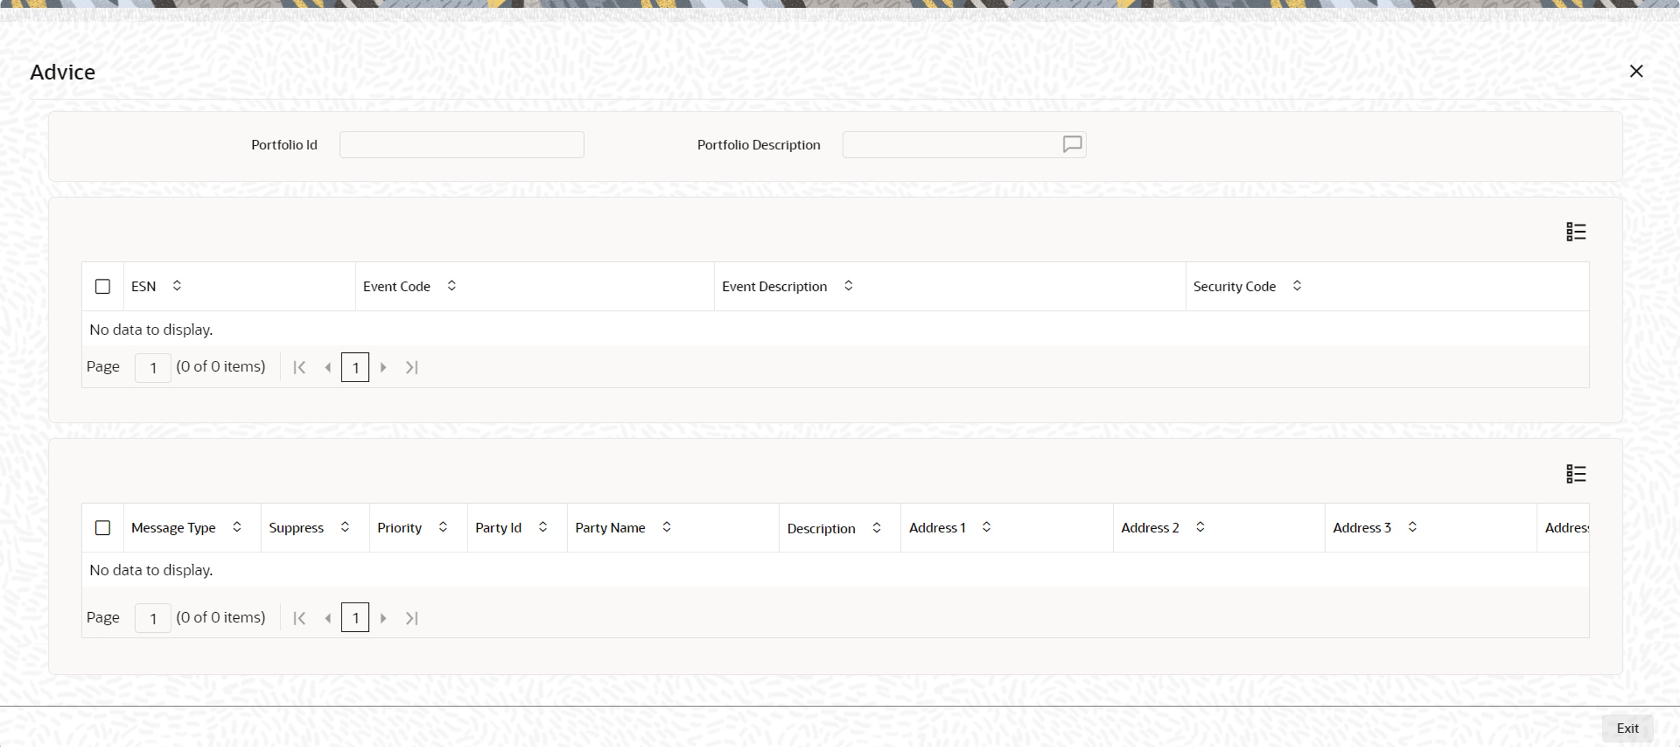Close the Advice dialog
Viewport: 1680px width, 747px height.
[x=1636, y=71]
